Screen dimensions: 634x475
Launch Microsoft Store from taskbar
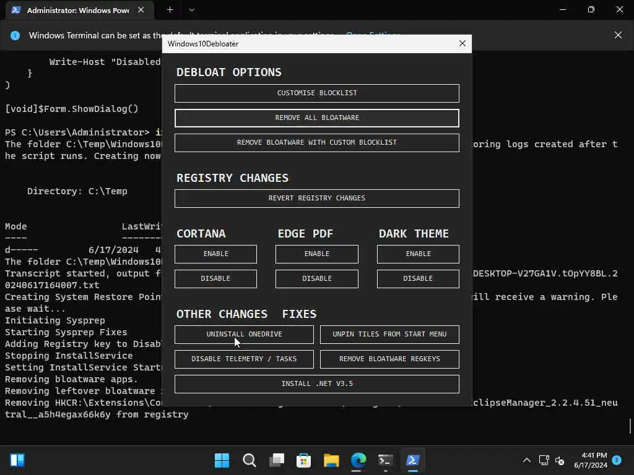pos(303,460)
